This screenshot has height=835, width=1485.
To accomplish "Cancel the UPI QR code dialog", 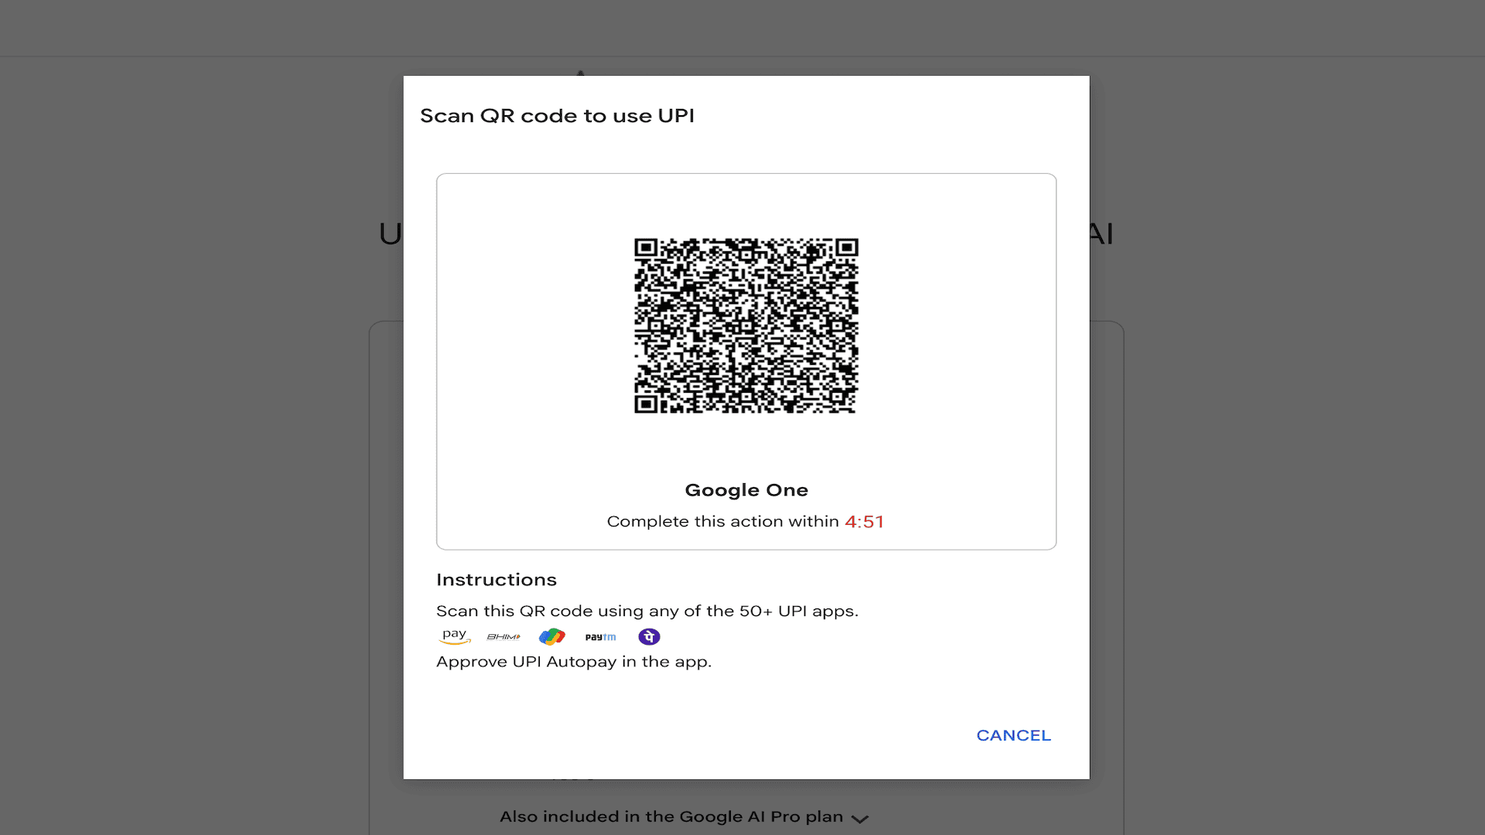I will click(1013, 735).
